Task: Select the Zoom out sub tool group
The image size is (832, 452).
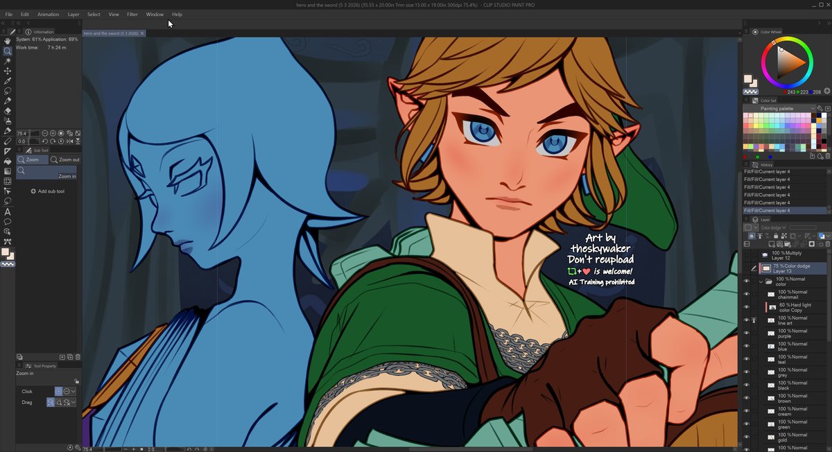Action: [x=64, y=159]
